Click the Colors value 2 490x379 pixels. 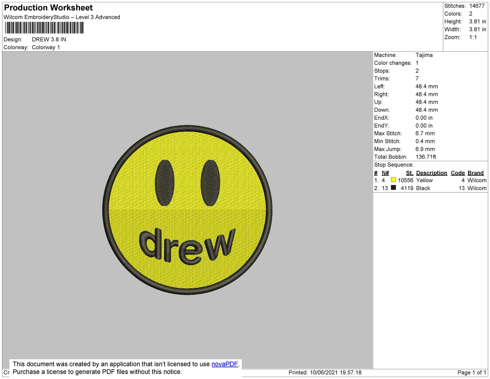click(x=471, y=14)
